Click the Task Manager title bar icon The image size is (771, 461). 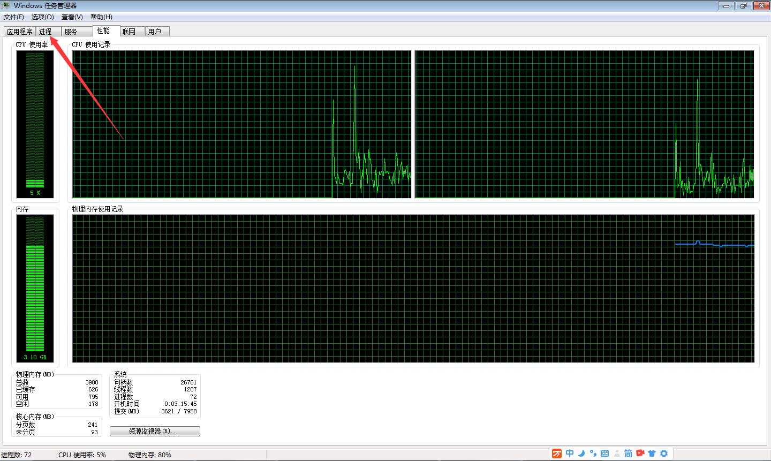6,5
